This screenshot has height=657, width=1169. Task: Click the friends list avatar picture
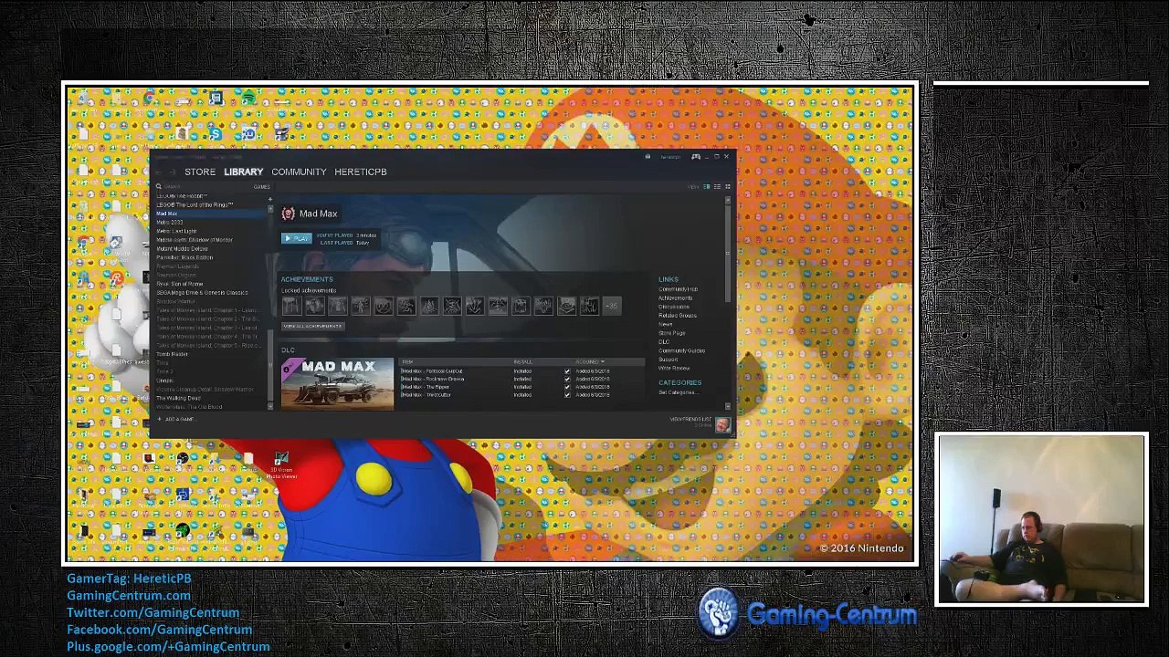point(722,425)
